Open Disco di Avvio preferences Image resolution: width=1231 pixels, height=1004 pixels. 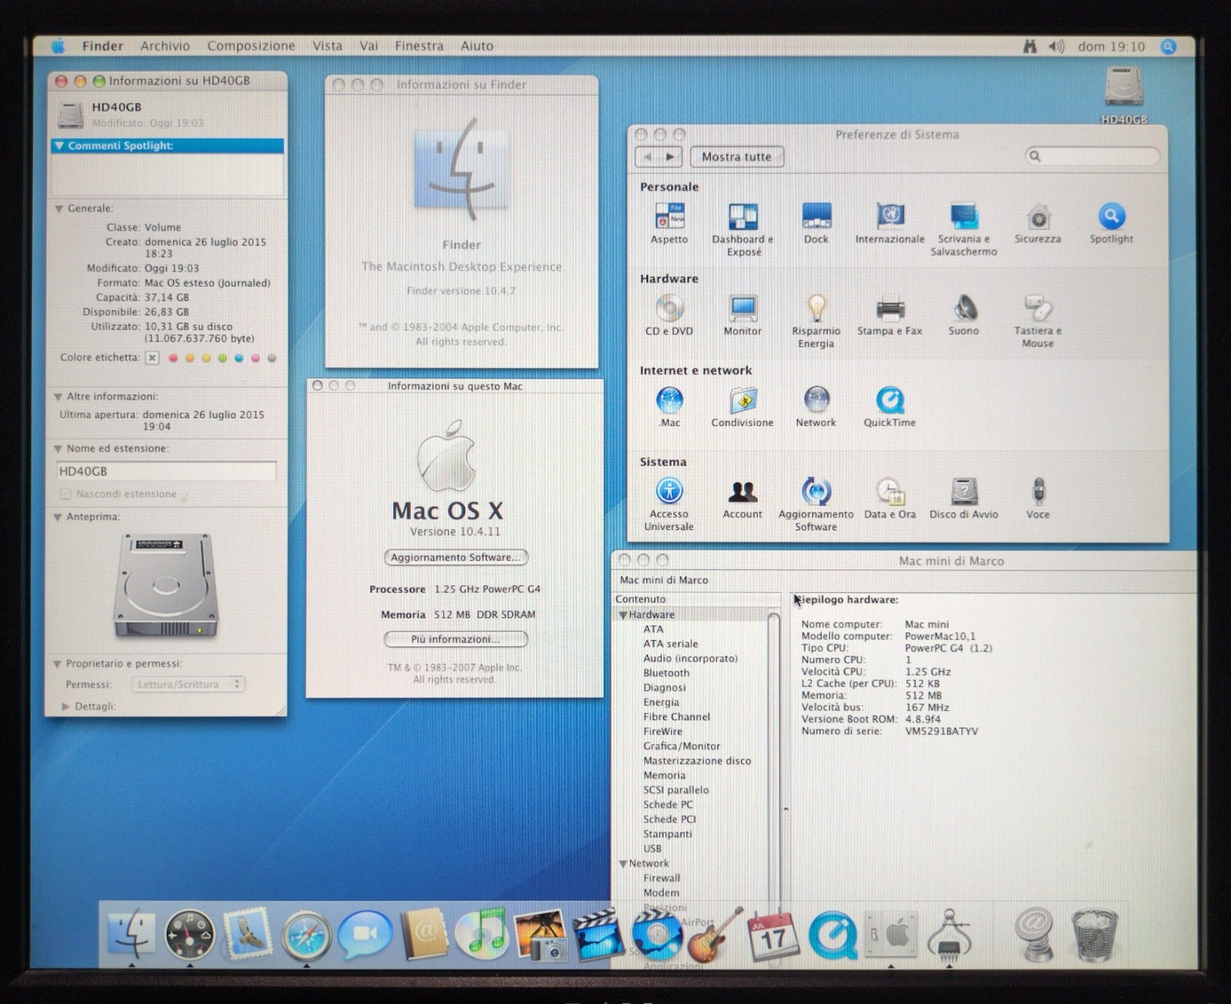tap(964, 499)
